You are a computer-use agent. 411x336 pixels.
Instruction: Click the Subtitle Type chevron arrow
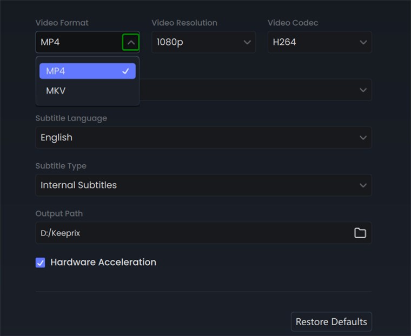coord(363,185)
